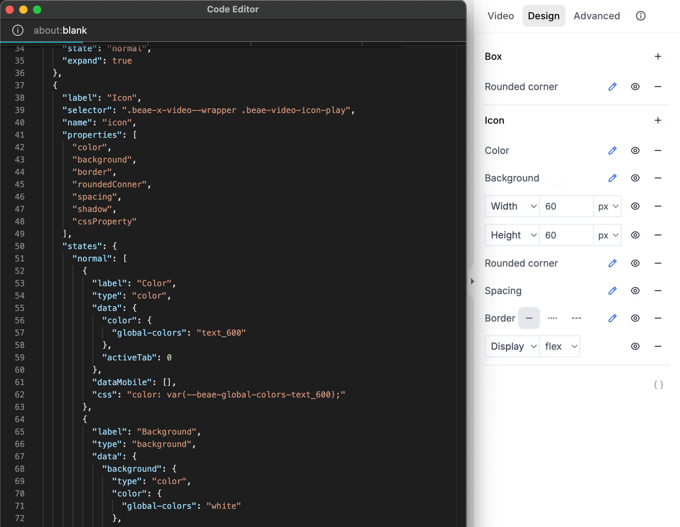Hide the Border property using eye icon

click(635, 318)
